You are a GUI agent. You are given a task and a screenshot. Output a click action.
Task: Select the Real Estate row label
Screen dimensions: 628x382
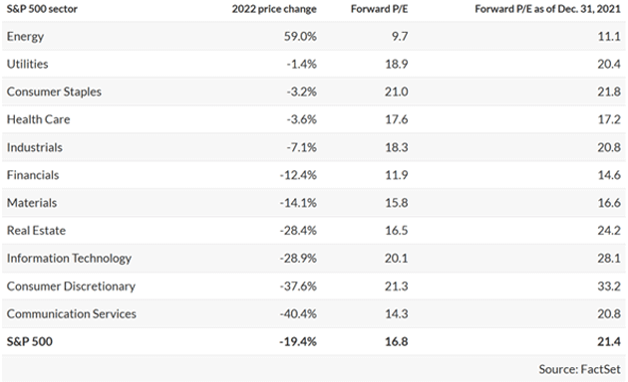click(36, 231)
